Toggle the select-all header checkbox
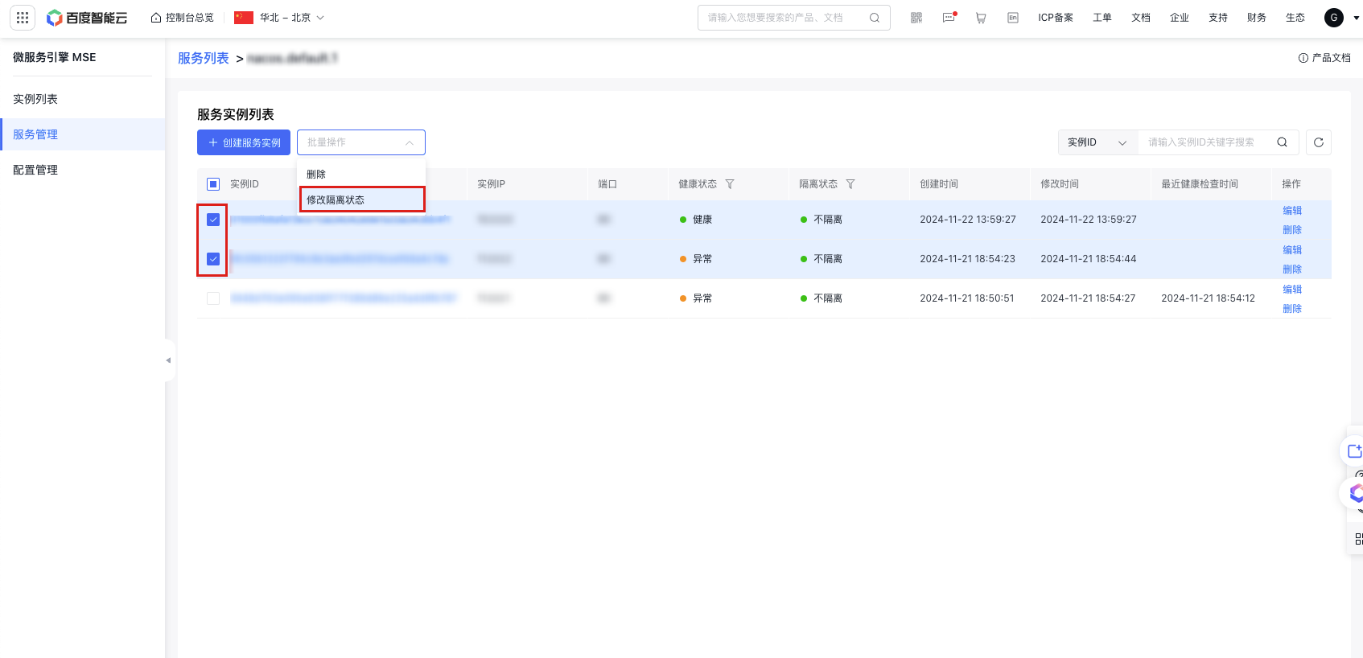Viewport: 1363px width, 658px height. [213, 184]
